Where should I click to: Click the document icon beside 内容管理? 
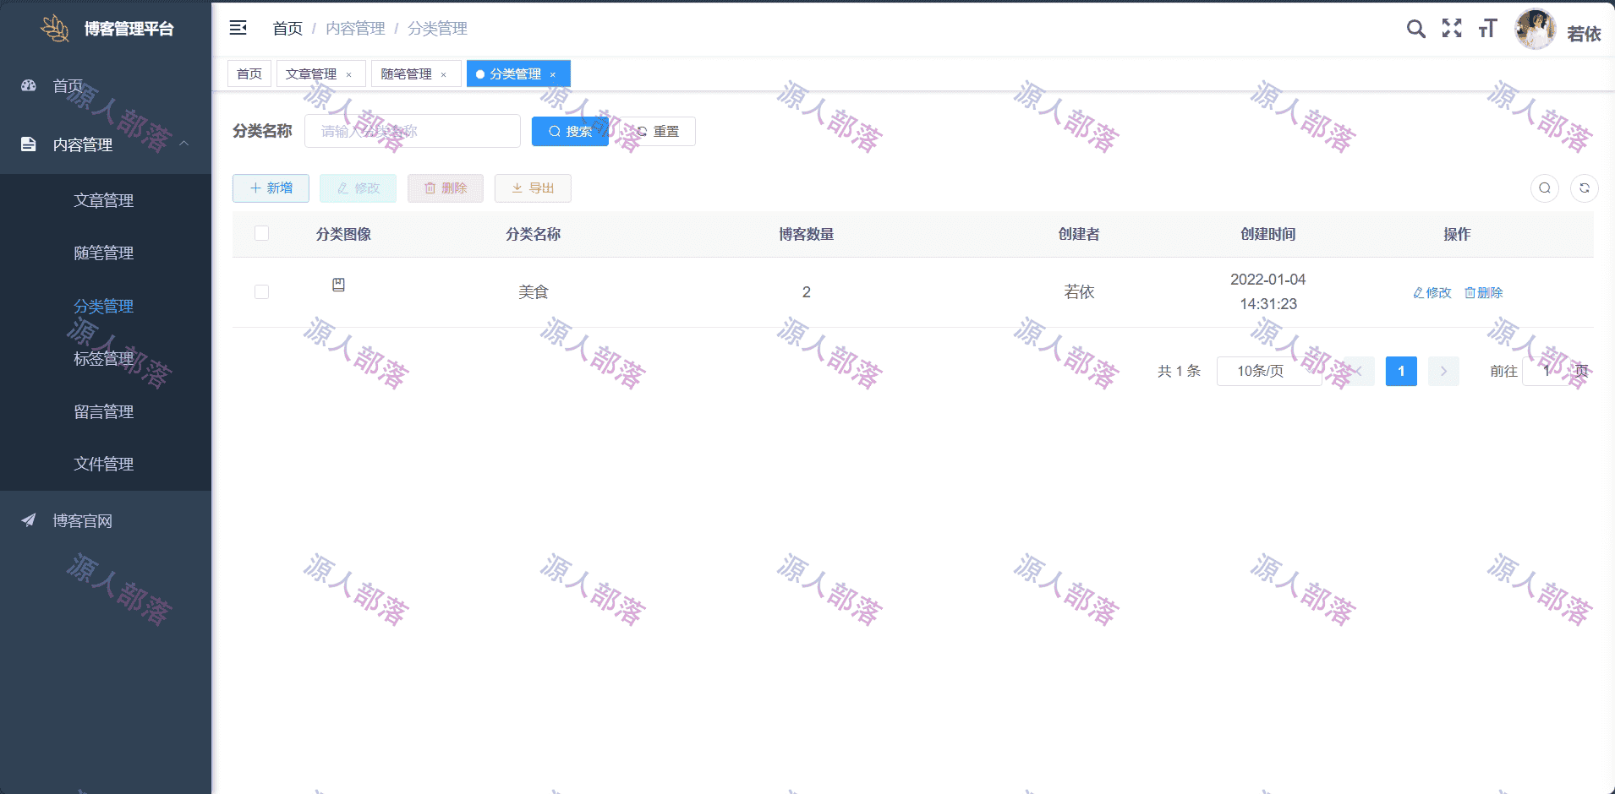click(x=29, y=144)
